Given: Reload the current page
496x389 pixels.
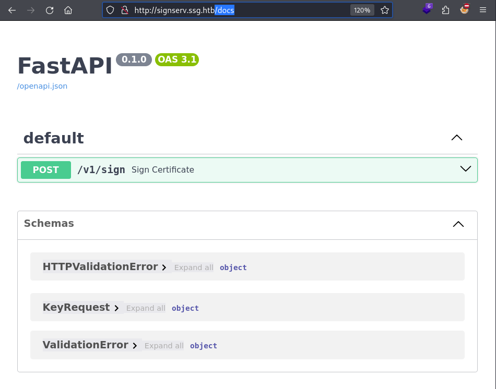Looking at the screenshot, I should click(50, 10).
